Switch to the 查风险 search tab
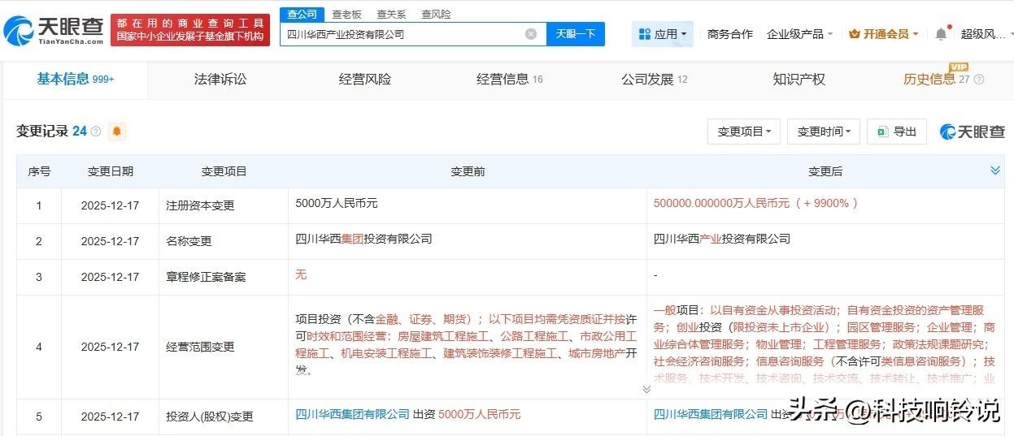Image resolution: width=1014 pixels, height=436 pixels. 436,15
